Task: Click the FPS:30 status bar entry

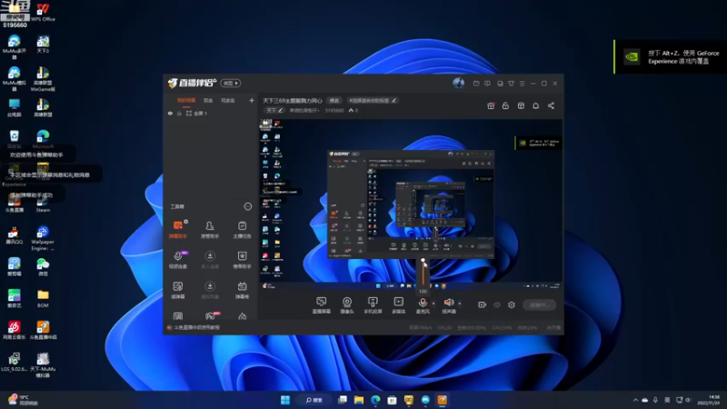Action: [444, 327]
